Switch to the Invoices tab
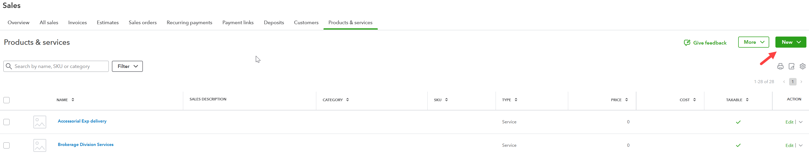The width and height of the screenshot is (809, 156). tap(77, 22)
